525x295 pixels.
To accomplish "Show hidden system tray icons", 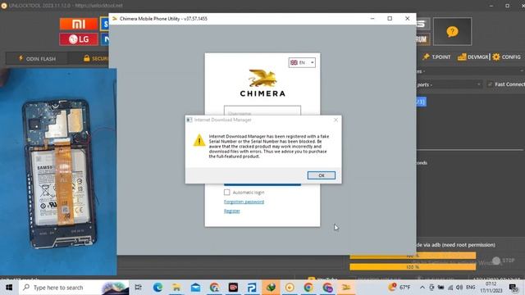I will point(422,288).
